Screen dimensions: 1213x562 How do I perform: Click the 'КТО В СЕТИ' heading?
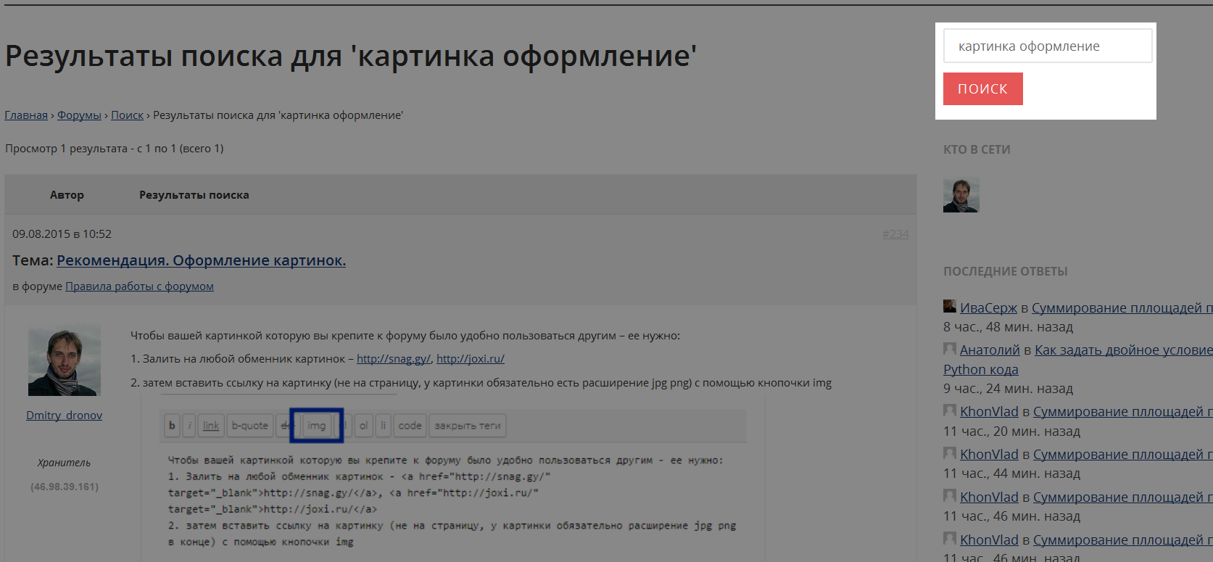pyautogui.click(x=977, y=149)
